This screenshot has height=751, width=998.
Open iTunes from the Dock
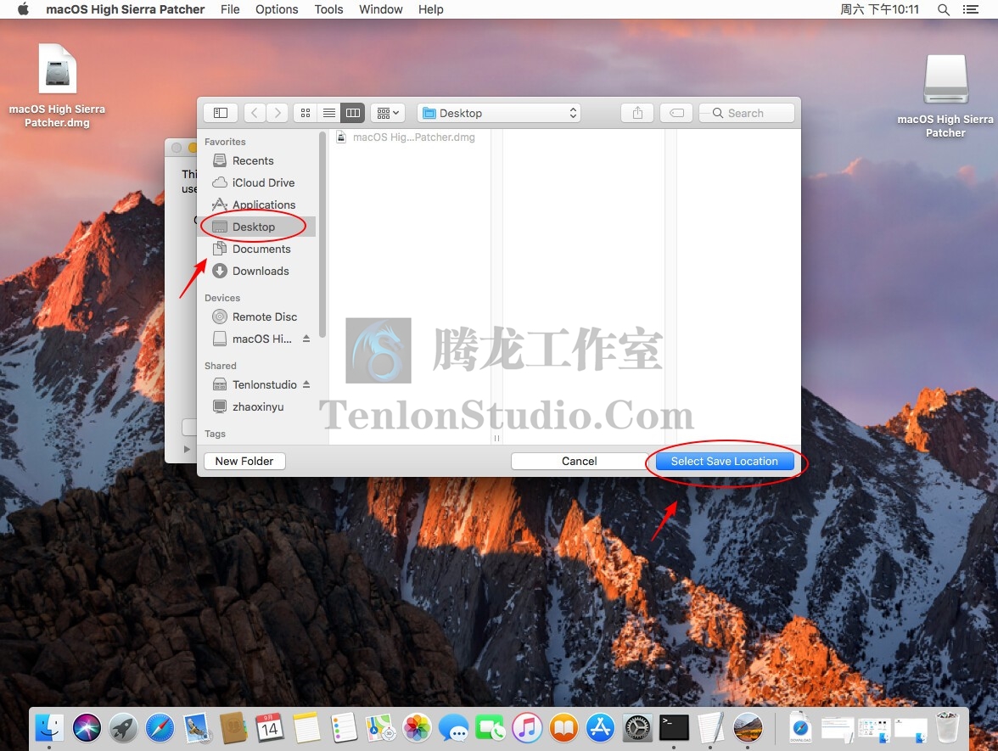pyautogui.click(x=527, y=727)
